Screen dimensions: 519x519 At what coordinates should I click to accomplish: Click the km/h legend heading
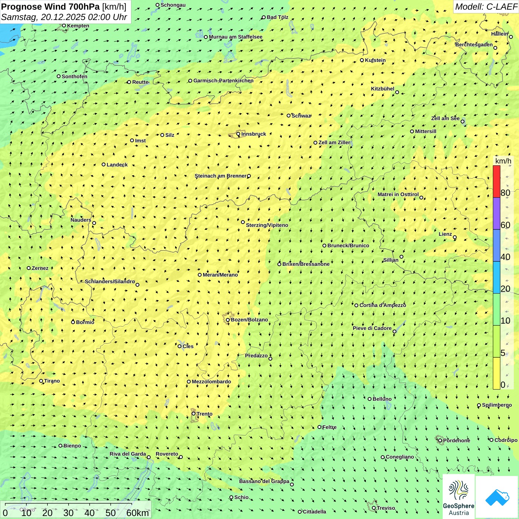point(503,161)
